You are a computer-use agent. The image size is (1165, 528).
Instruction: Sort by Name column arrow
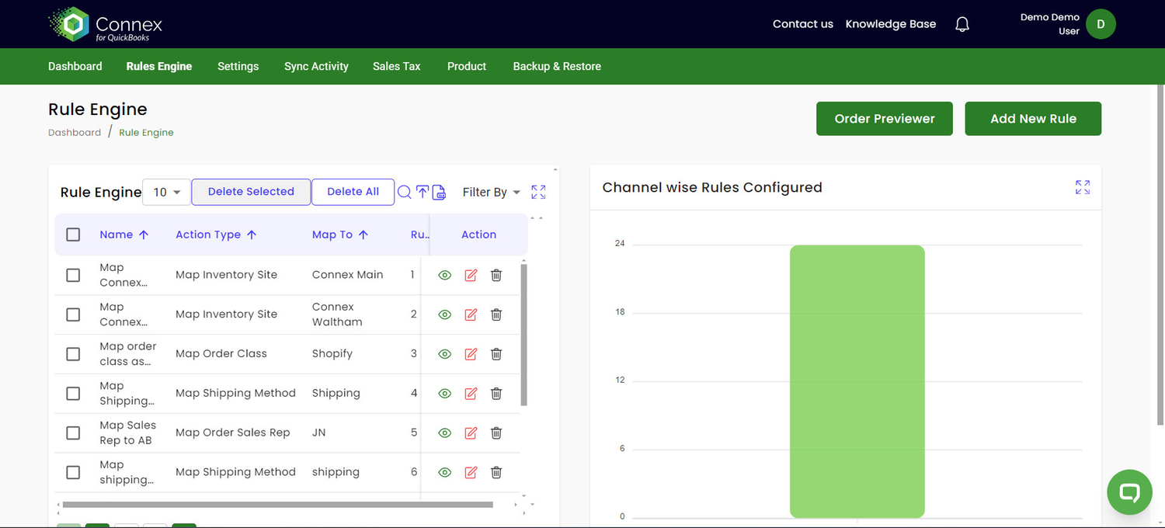(144, 234)
